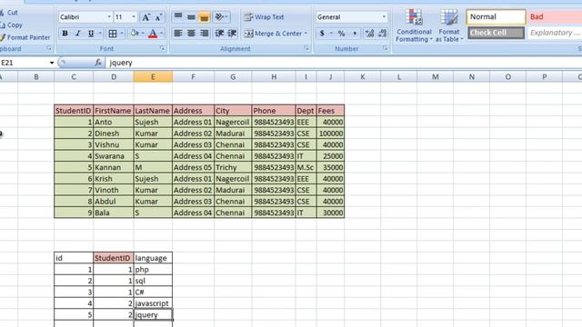This screenshot has width=582, height=327.
Task: Set Top Align vertical alignment
Action: (x=178, y=16)
